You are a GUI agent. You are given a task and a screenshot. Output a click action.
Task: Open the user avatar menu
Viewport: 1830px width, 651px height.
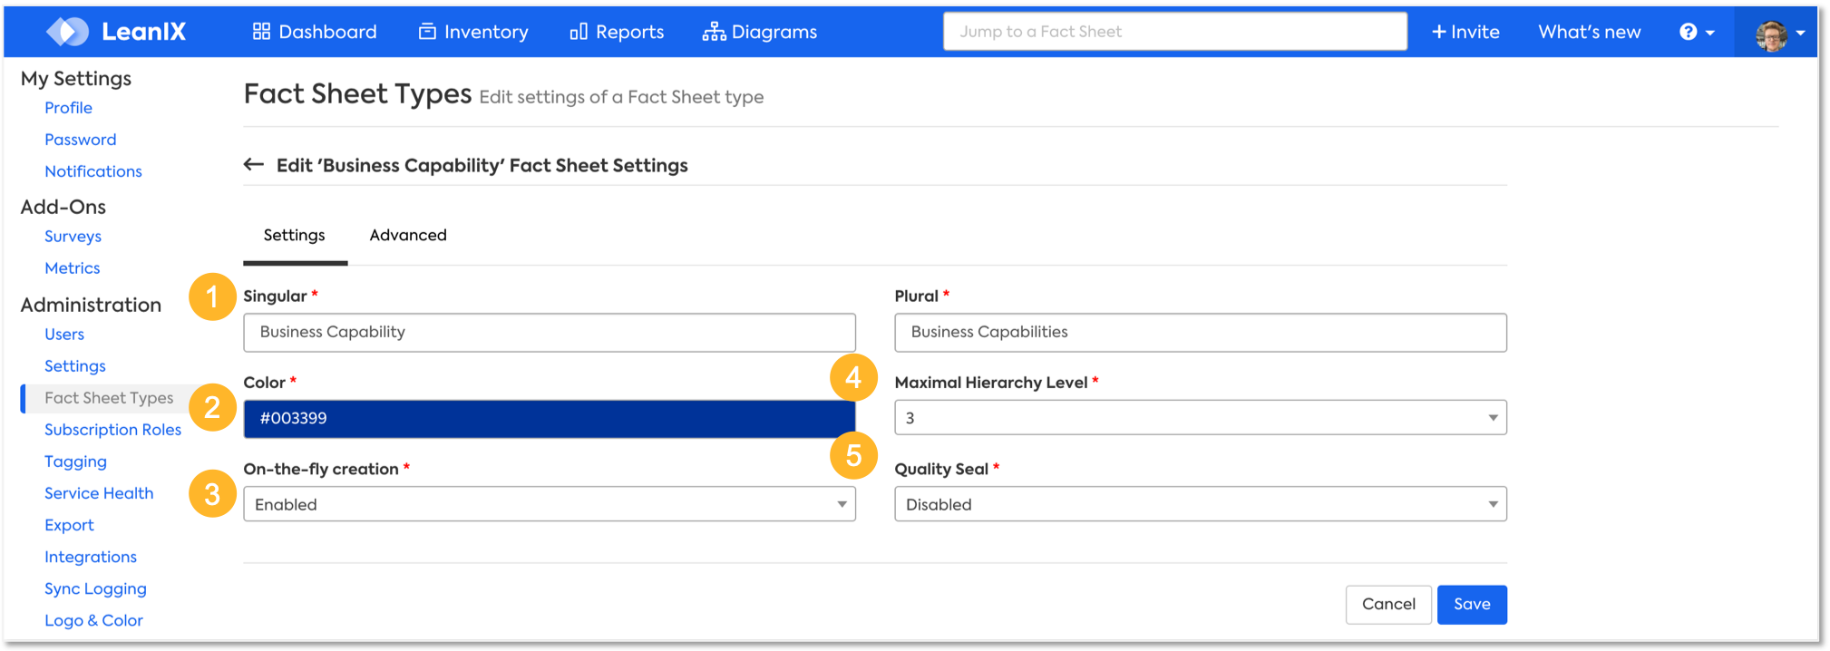point(1779,34)
